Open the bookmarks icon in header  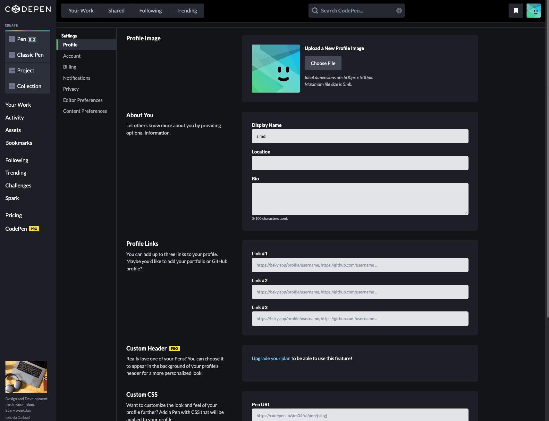pyautogui.click(x=516, y=11)
